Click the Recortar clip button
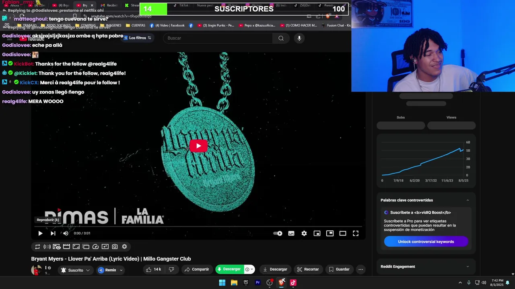The width and height of the screenshot is (515, 289). pos(308,269)
